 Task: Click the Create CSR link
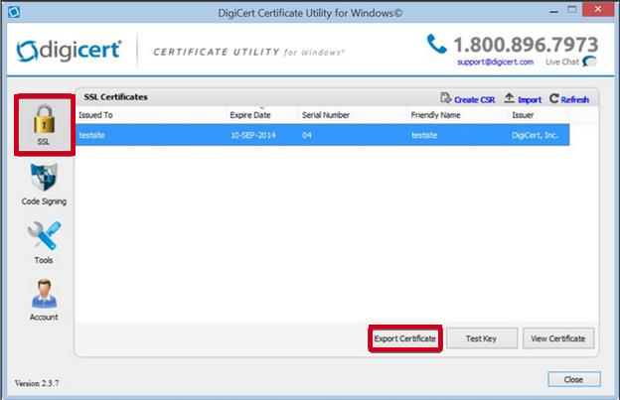click(x=475, y=100)
